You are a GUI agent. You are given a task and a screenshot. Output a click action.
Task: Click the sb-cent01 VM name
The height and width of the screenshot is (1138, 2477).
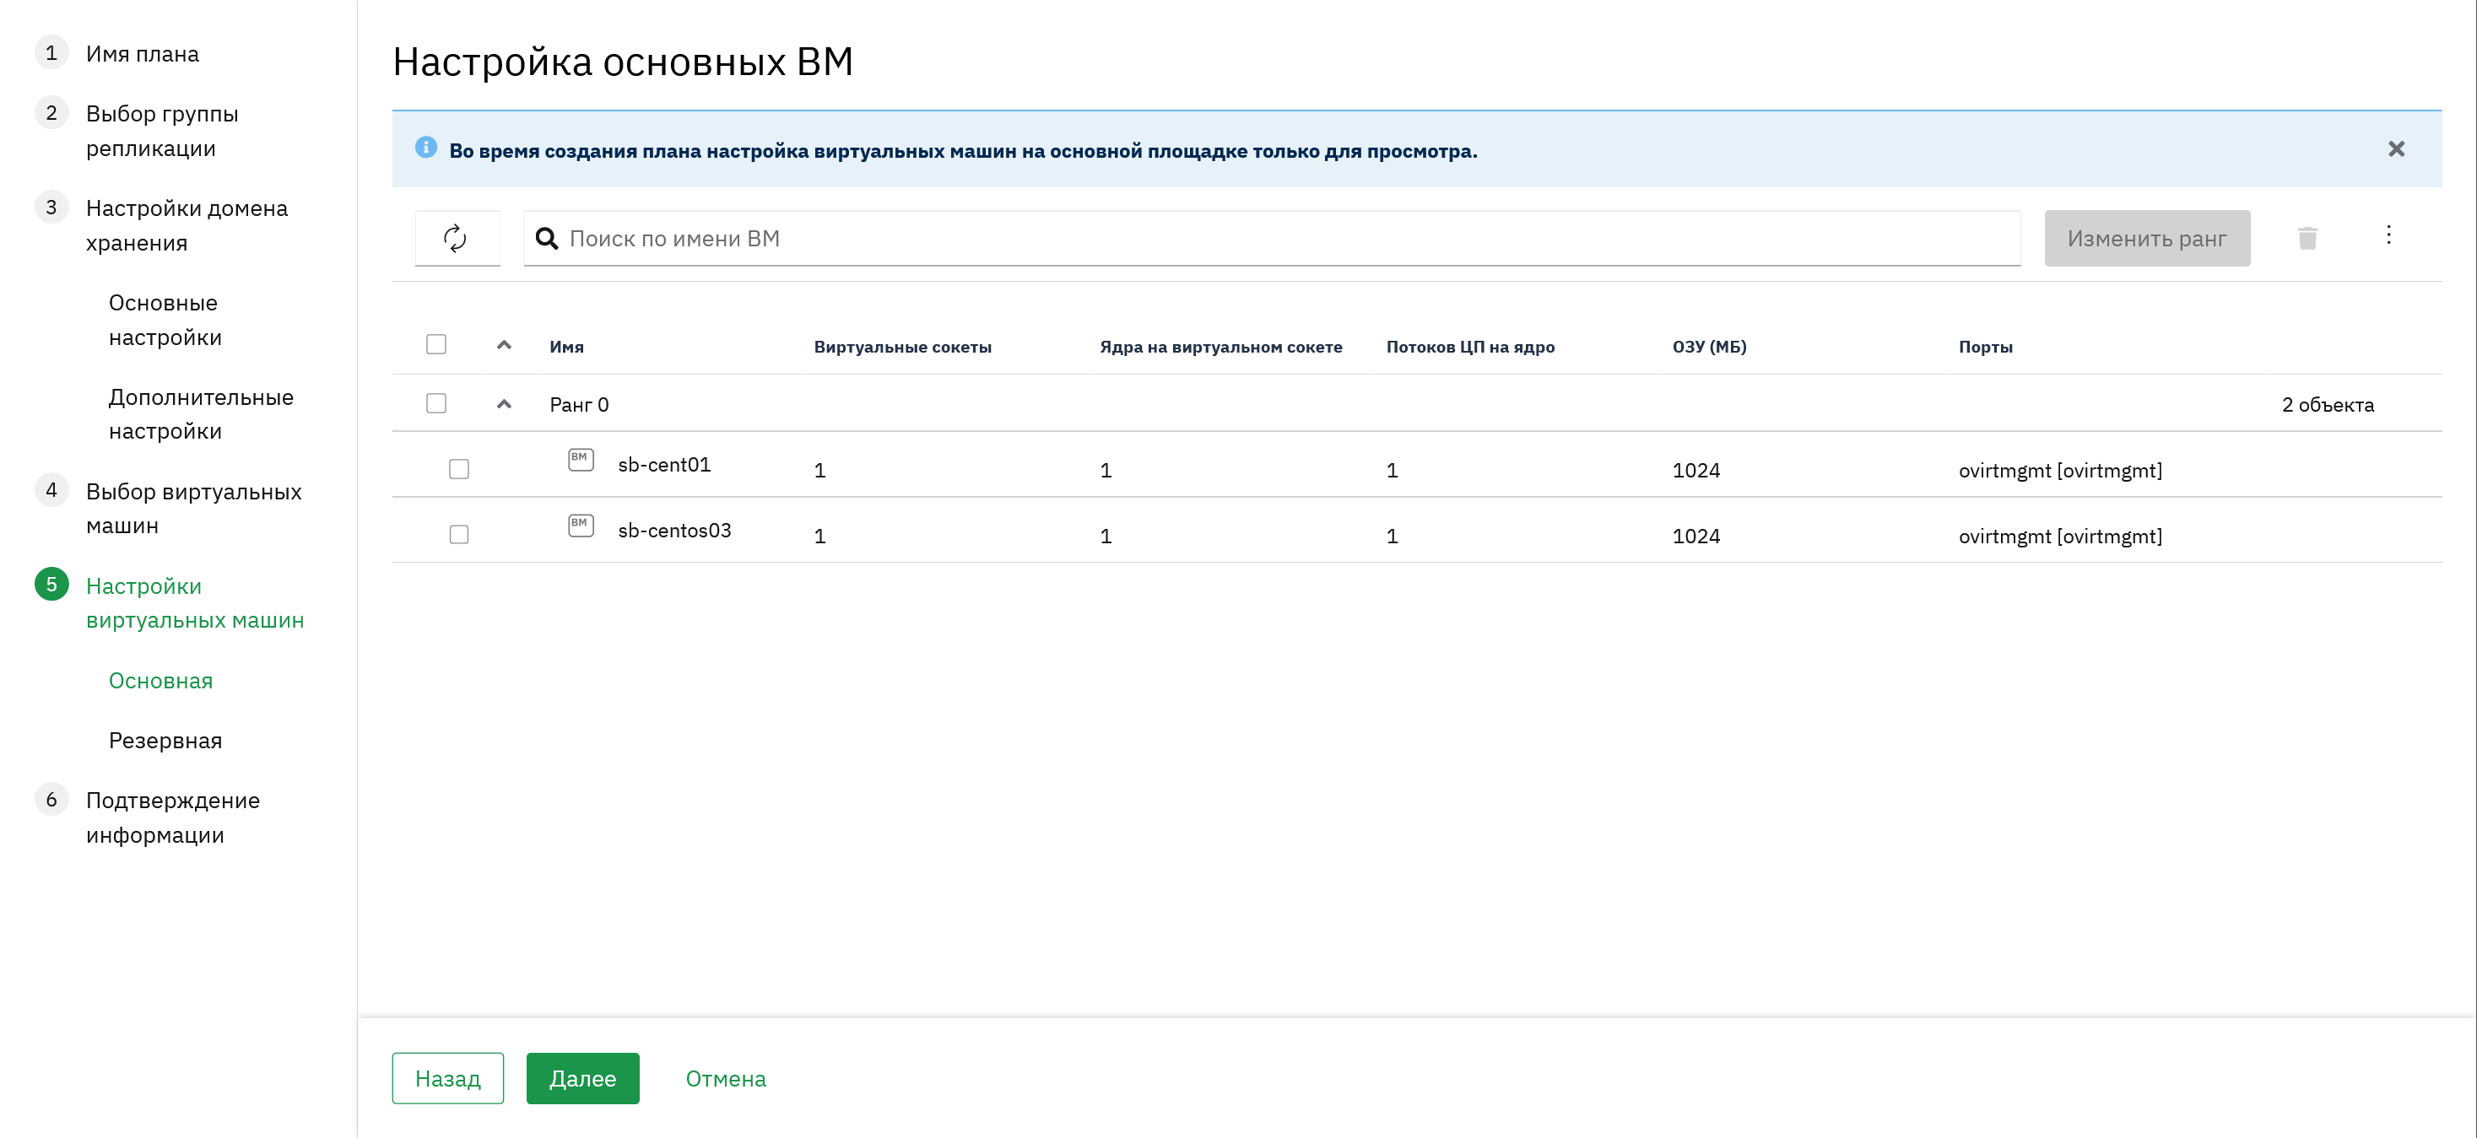click(x=664, y=465)
